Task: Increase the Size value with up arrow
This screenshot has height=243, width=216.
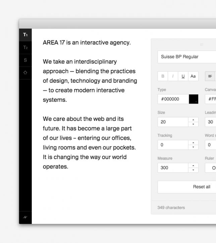Action: pos(193,120)
